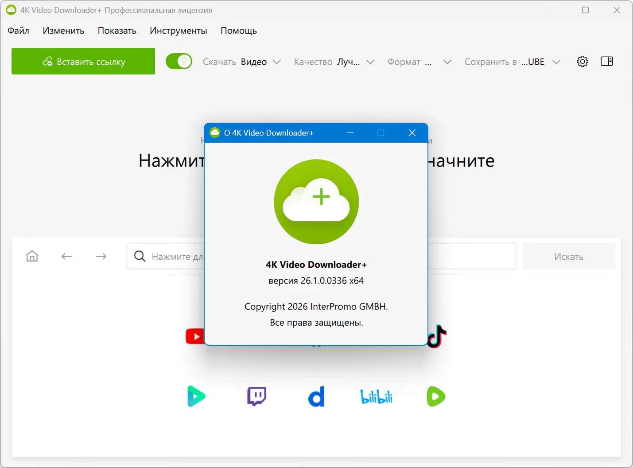Open the Rumble green play icon
The height and width of the screenshot is (468, 633).
[436, 397]
